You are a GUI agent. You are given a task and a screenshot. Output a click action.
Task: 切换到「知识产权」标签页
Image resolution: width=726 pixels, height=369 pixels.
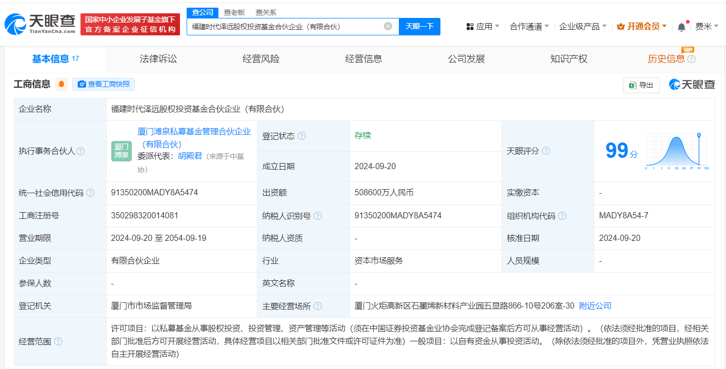[x=569, y=58]
